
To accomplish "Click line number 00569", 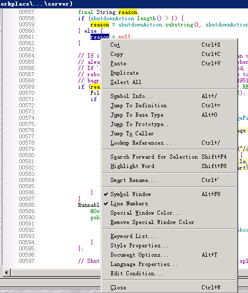I will (27, 87).
